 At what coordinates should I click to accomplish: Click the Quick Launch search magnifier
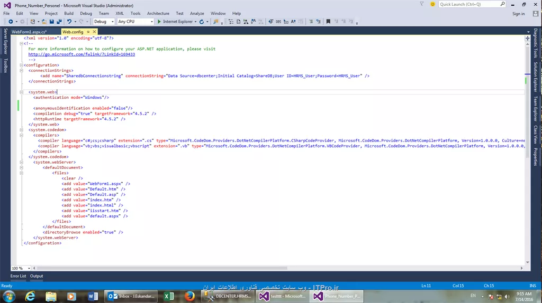tap(503, 4)
